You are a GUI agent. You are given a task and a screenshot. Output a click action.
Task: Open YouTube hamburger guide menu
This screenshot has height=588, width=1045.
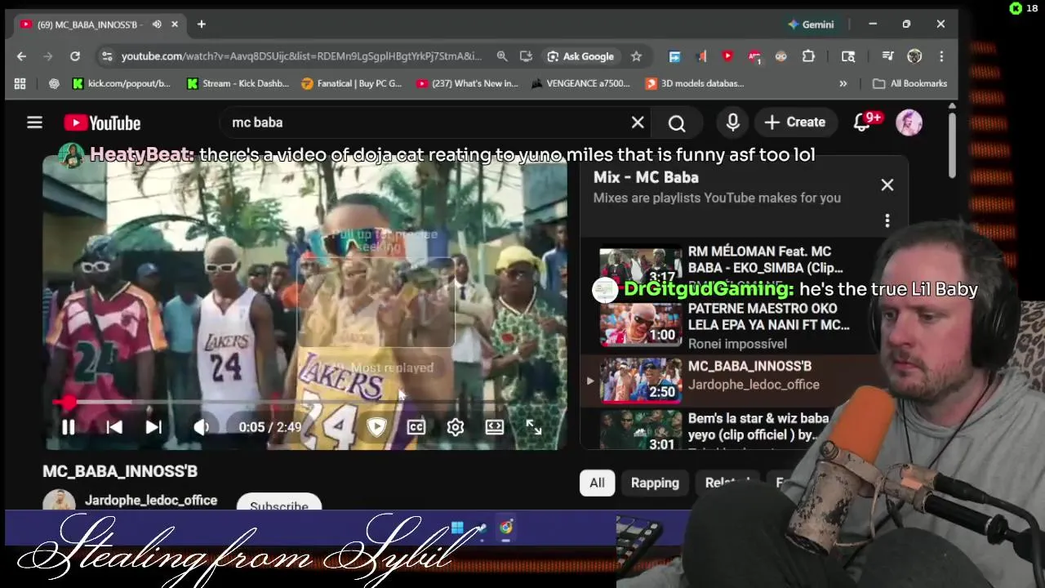click(34, 122)
